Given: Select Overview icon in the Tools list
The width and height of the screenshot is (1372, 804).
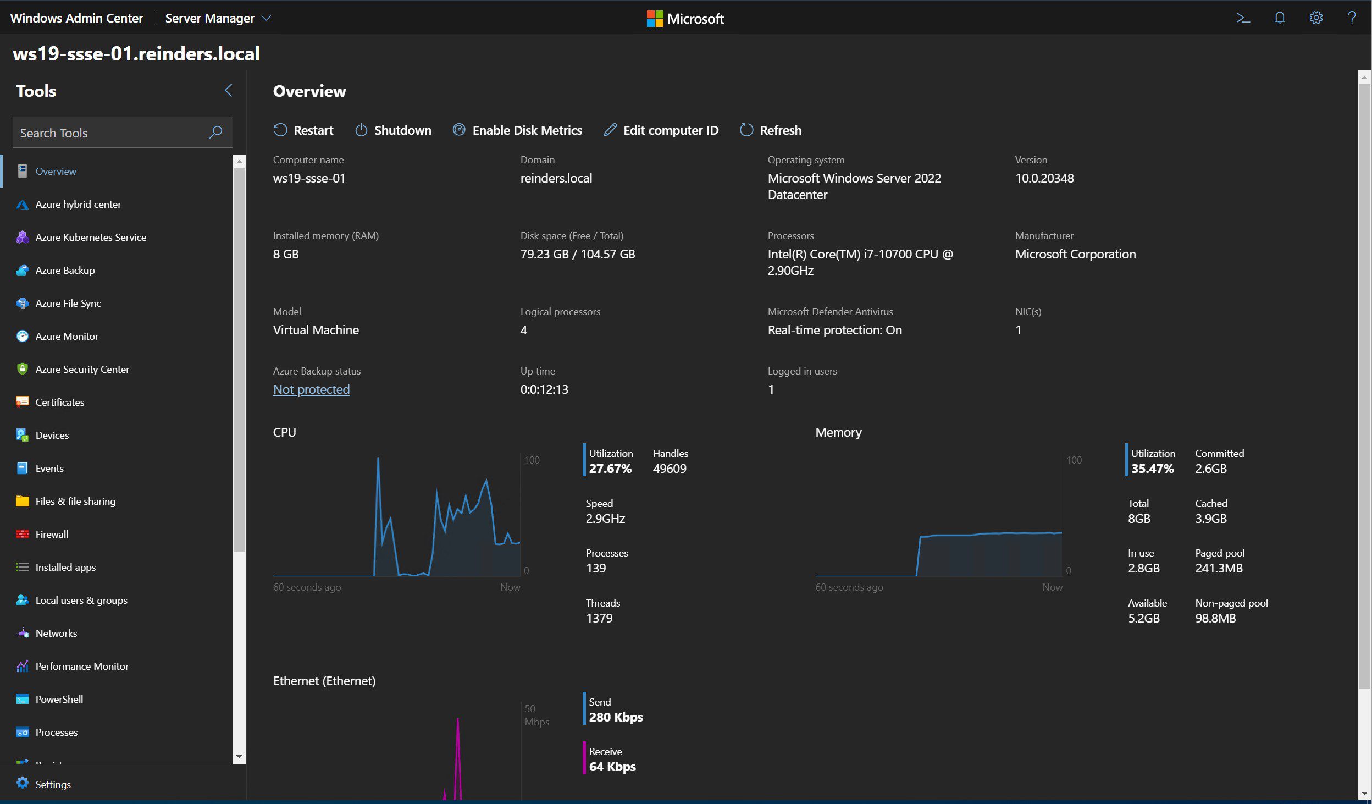Looking at the screenshot, I should (x=23, y=171).
